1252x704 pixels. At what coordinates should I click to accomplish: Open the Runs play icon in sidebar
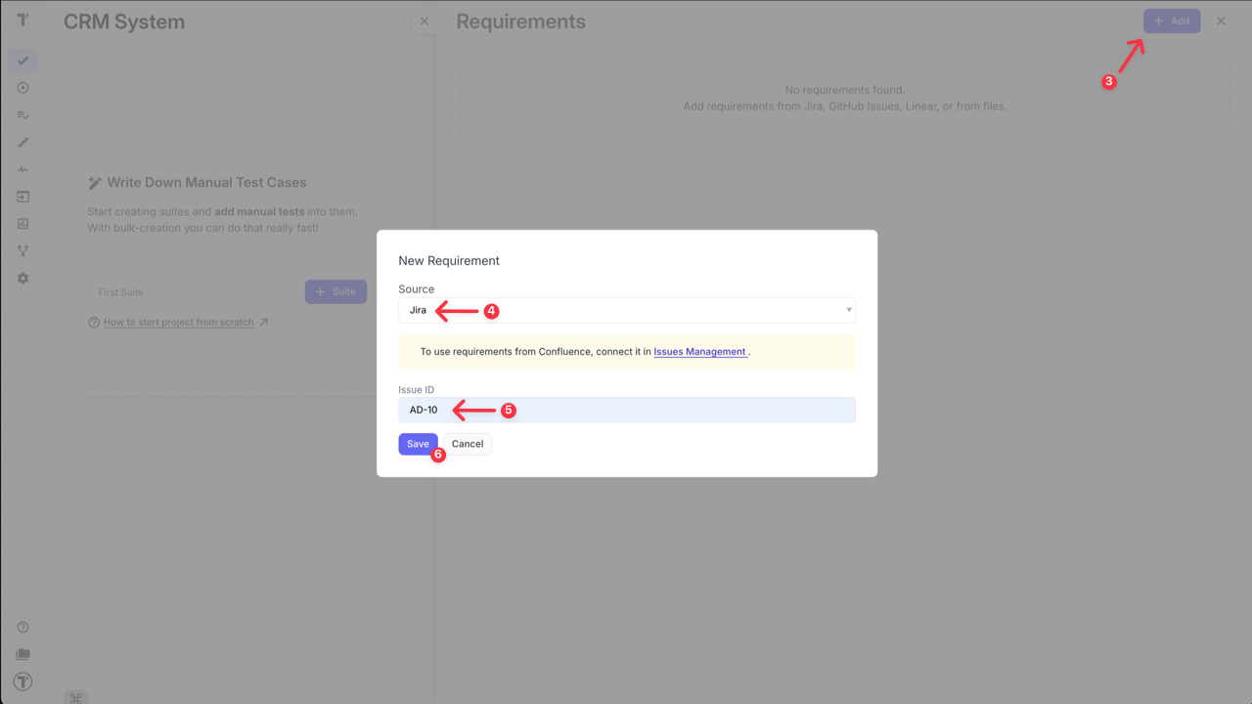(22, 87)
